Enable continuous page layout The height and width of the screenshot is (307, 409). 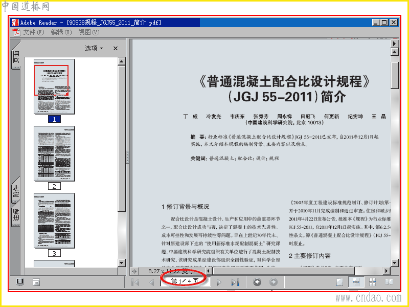[x=356, y=282]
